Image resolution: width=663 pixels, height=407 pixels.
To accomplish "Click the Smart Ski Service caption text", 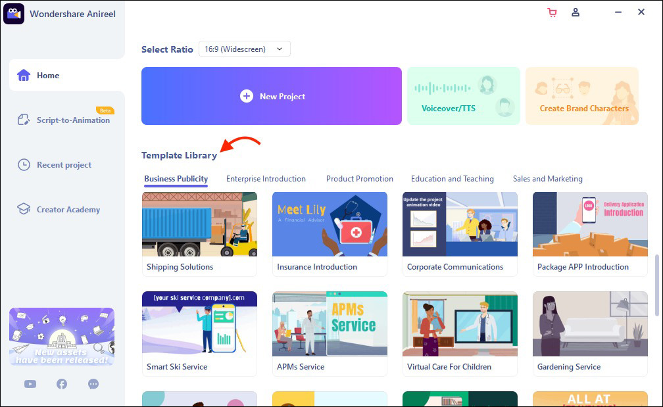I will pos(177,367).
